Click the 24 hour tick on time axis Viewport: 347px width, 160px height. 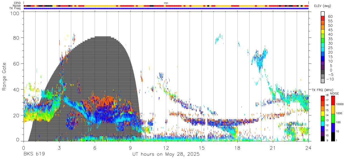coord(309,148)
